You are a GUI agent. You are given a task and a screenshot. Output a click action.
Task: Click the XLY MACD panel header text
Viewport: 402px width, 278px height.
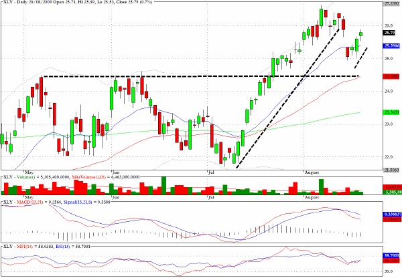[57, 202]
